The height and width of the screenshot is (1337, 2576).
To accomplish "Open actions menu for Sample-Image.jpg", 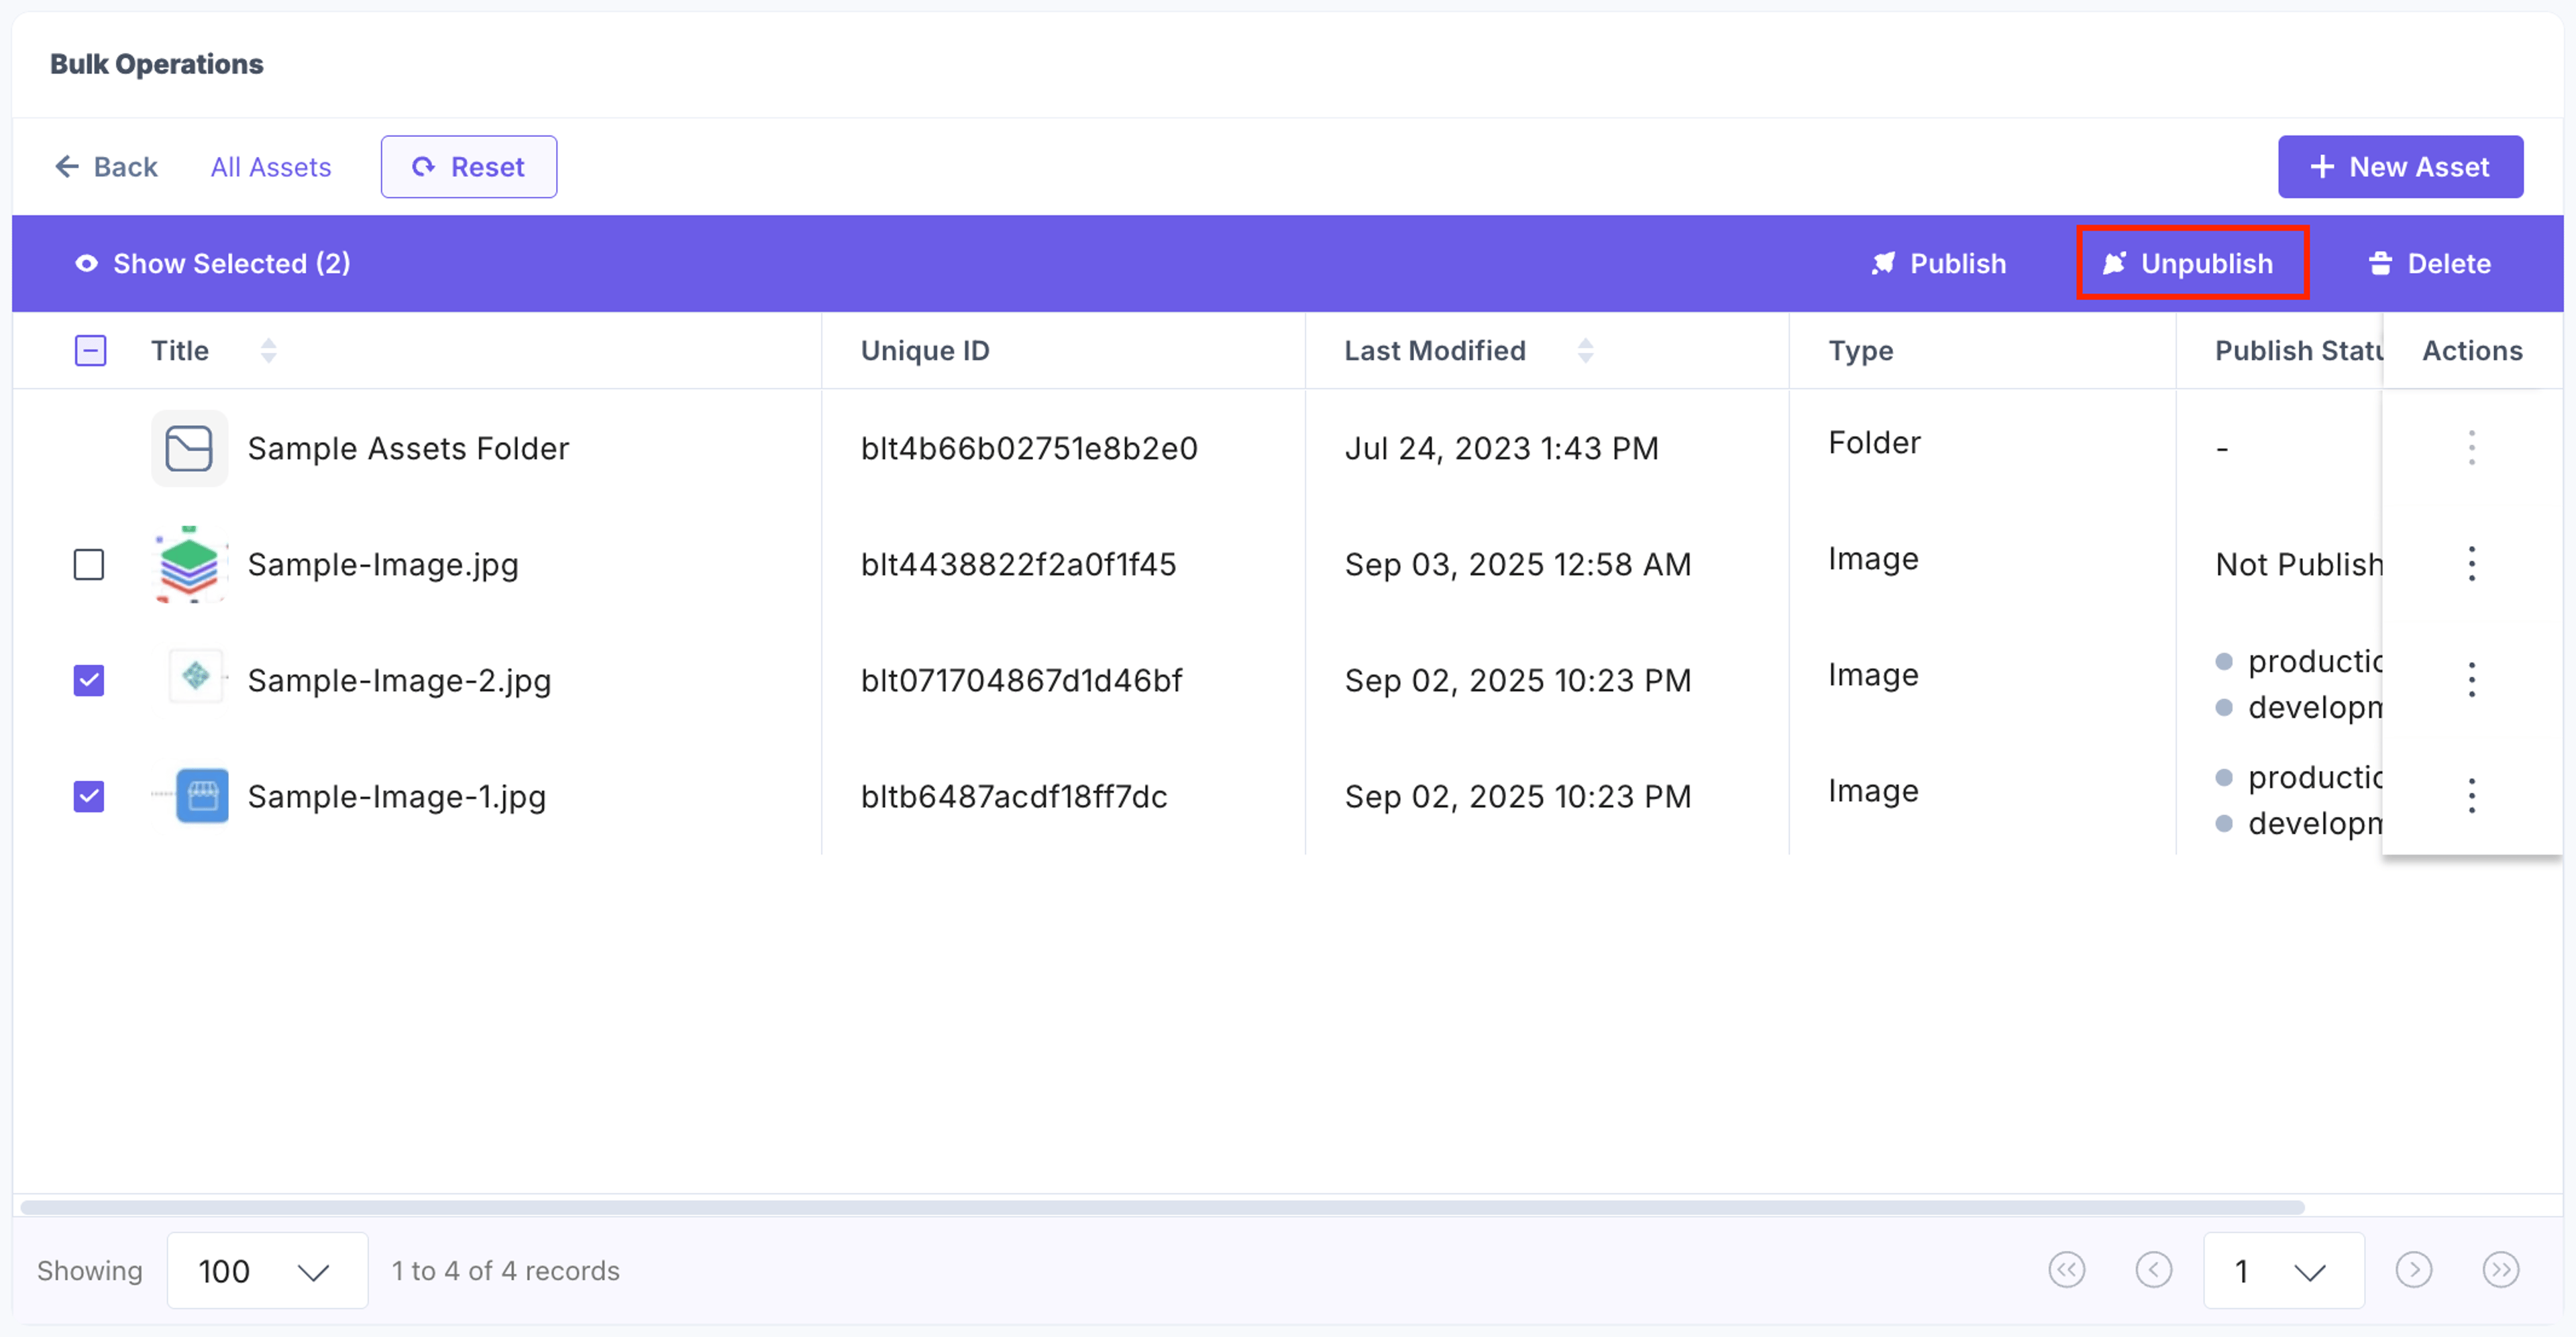I will (2471, 564).
